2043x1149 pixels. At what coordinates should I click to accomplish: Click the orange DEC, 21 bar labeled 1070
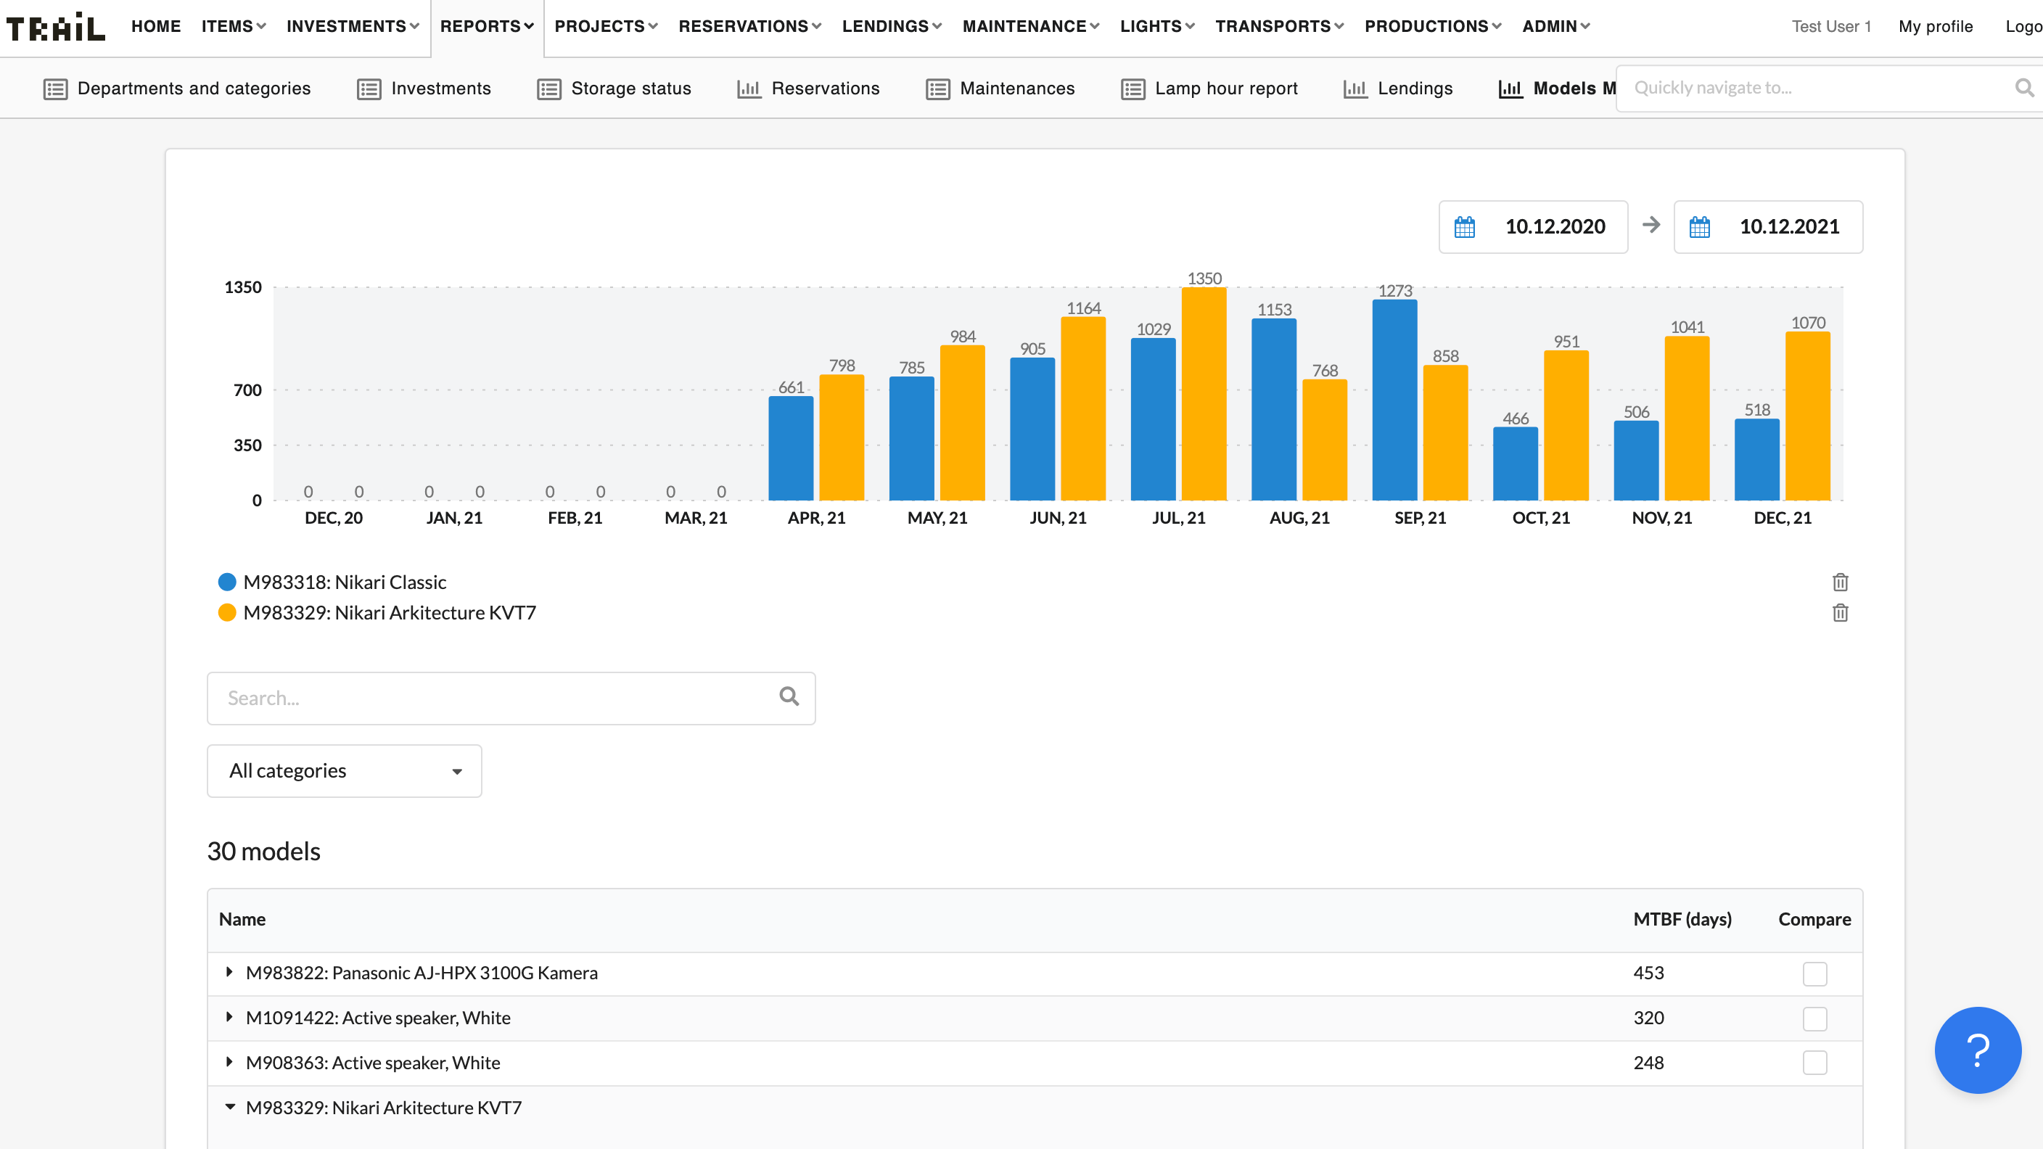click(x=1807, y=416)
